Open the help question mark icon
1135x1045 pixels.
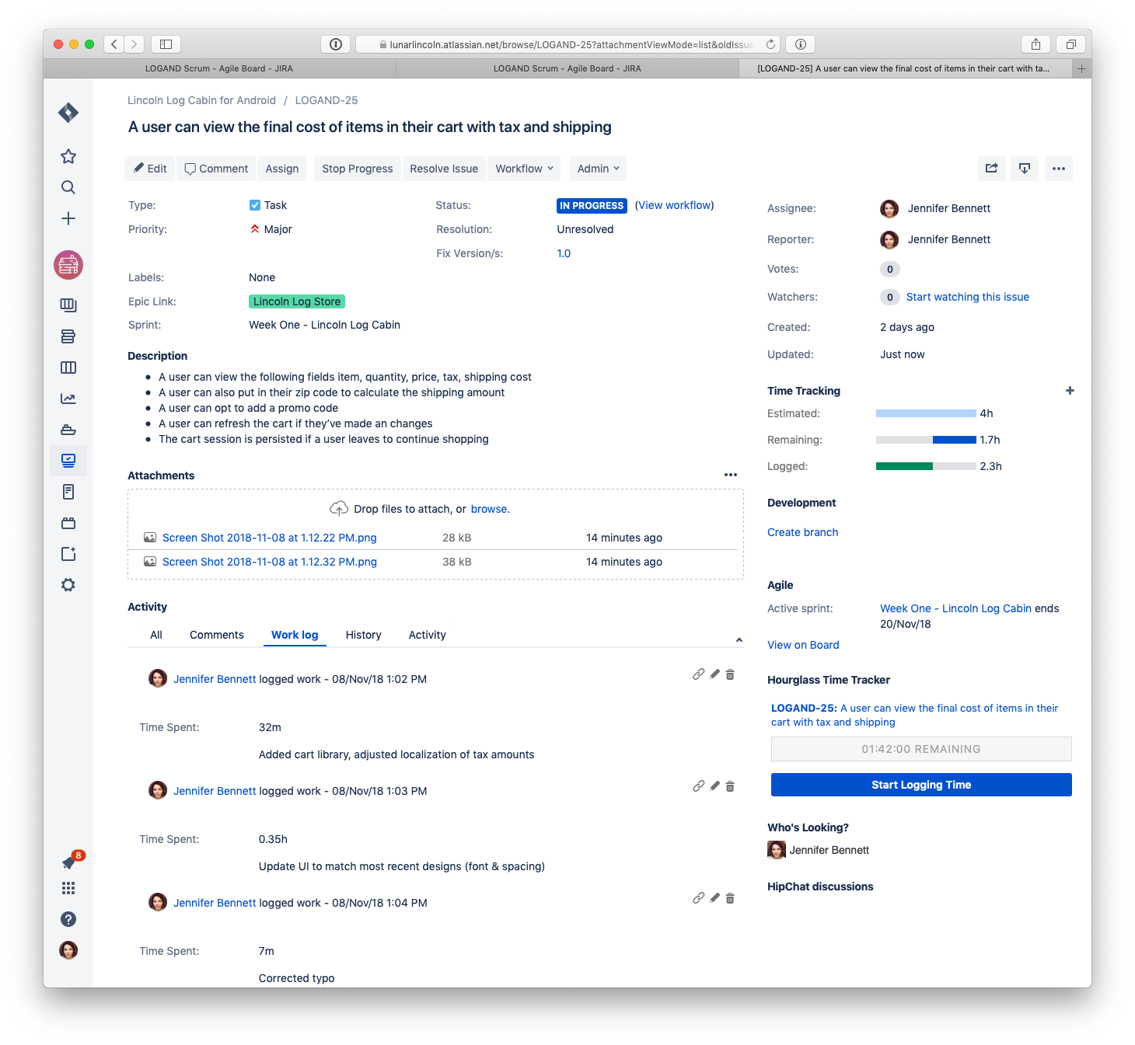click(x=68, y=919)
